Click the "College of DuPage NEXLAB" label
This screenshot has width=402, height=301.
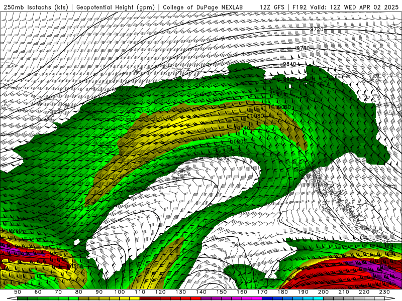click(x=203, y=7)
